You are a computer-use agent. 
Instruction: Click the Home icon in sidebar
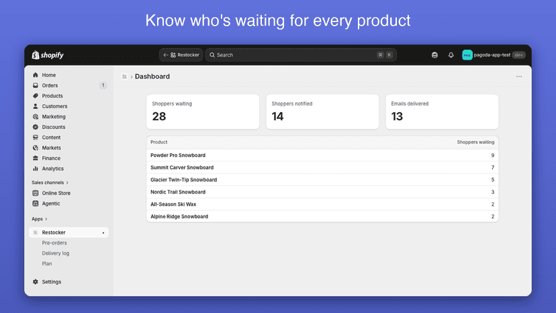(x=36, y=75)
